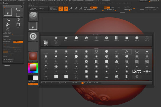The height and width of the screenshot is (107, 161).
Task: Expand the Inventory section
Action: click(x=7, y=66)
